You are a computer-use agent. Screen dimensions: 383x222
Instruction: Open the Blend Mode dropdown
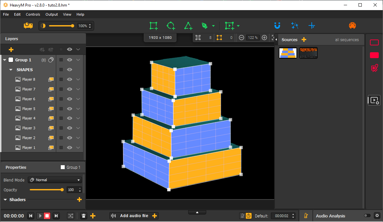point(55,180)
